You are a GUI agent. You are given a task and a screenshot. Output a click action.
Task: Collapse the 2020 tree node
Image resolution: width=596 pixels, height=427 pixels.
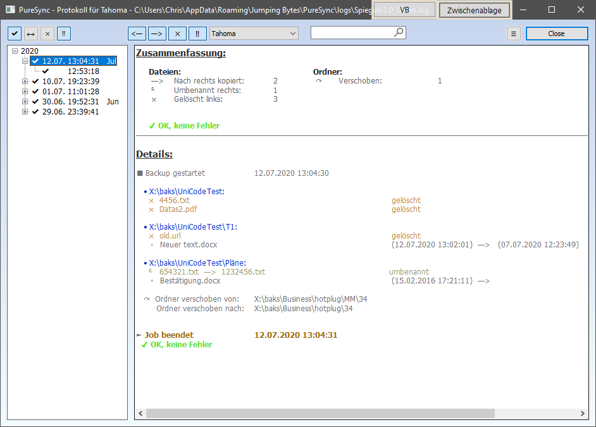[14, 51]
